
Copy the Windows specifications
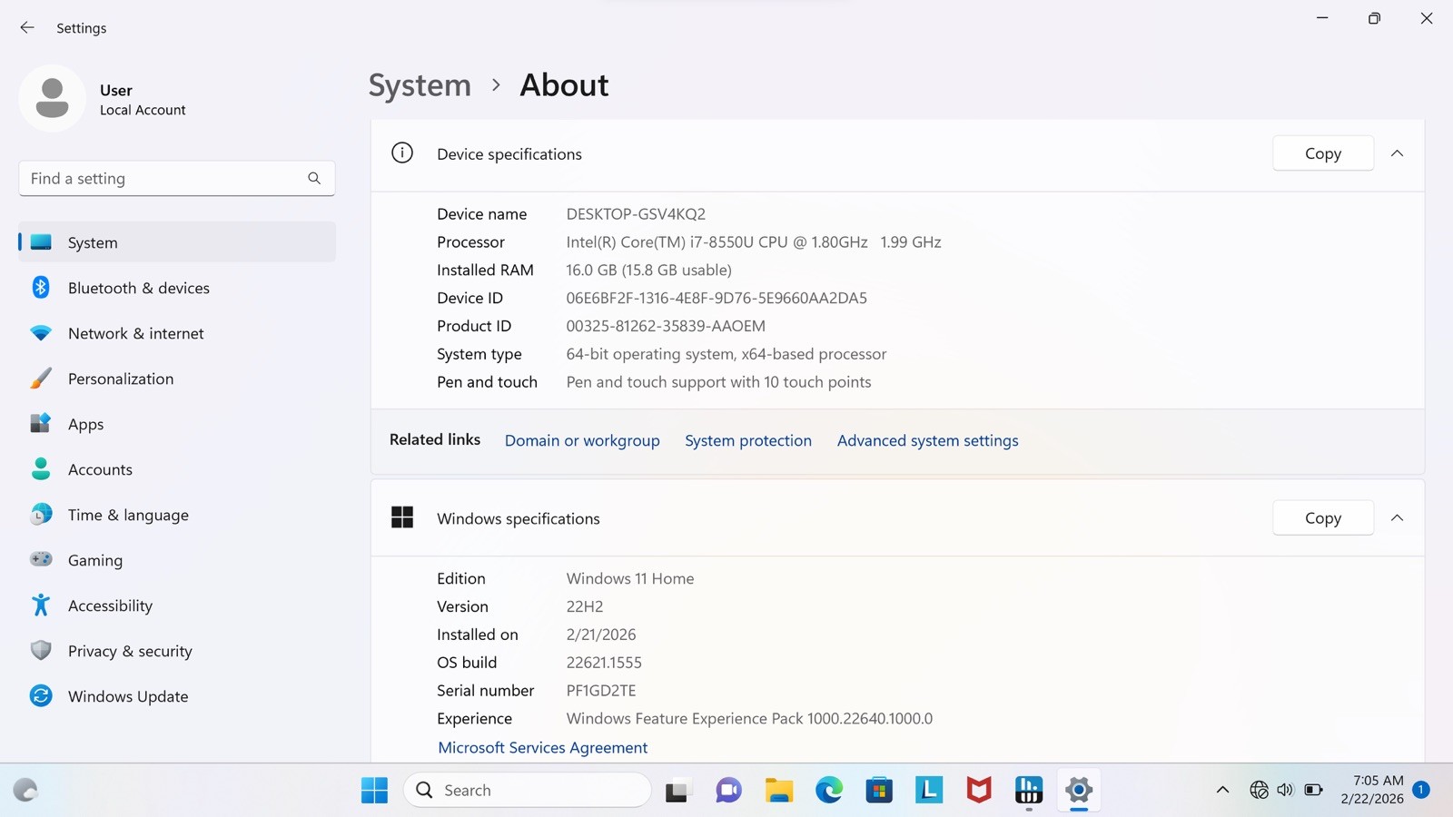coord(1323,517)
